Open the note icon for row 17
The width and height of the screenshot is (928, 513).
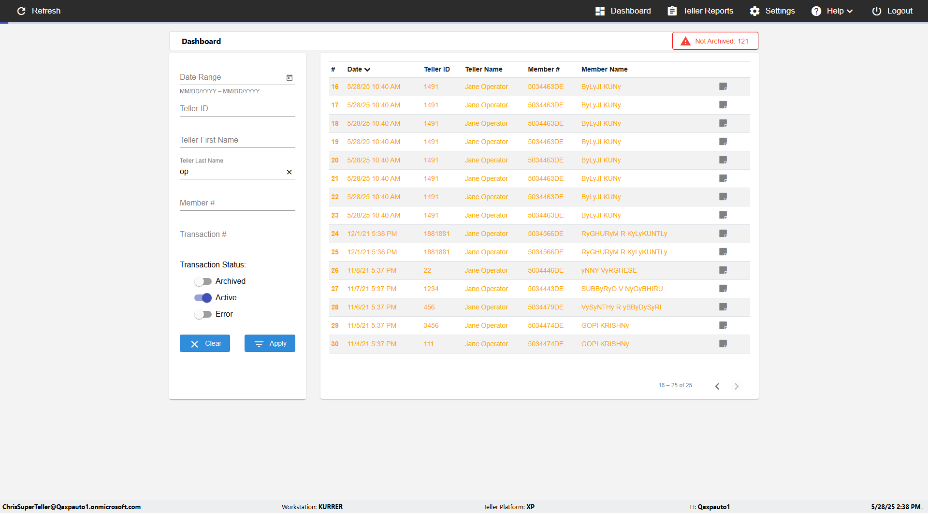(723, 105)
